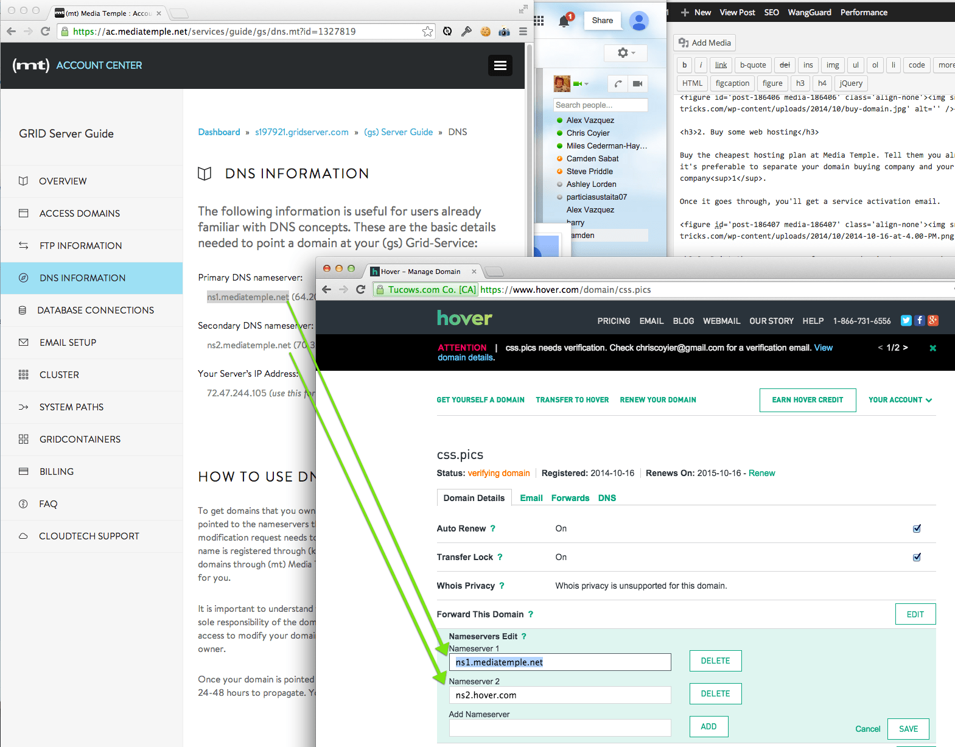The width and height of the screenshot is (955, 747).
Task: Select Chris Coyier in Hangouts list
Action: click(588, 133)
